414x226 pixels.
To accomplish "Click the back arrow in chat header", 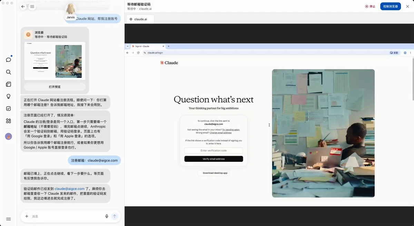I will [23, 7].
